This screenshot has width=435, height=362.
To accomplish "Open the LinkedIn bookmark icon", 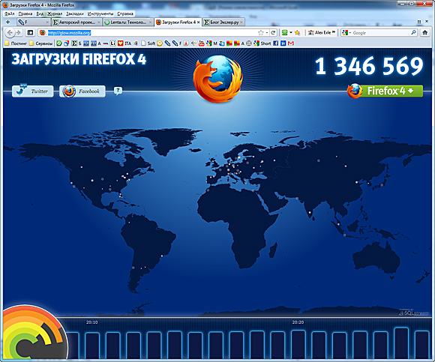I will point(283,43).
